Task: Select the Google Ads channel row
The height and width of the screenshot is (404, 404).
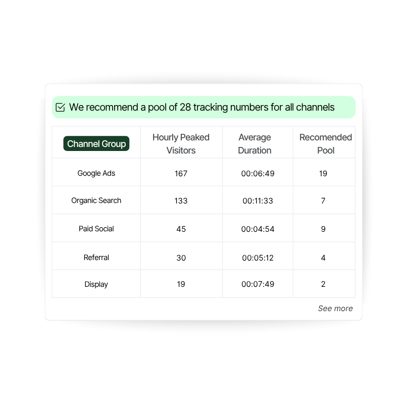Action: [96, 172]
